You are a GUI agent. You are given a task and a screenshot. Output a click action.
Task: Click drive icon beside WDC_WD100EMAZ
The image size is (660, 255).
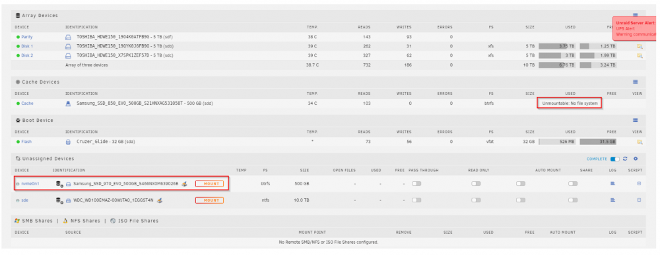68,200
